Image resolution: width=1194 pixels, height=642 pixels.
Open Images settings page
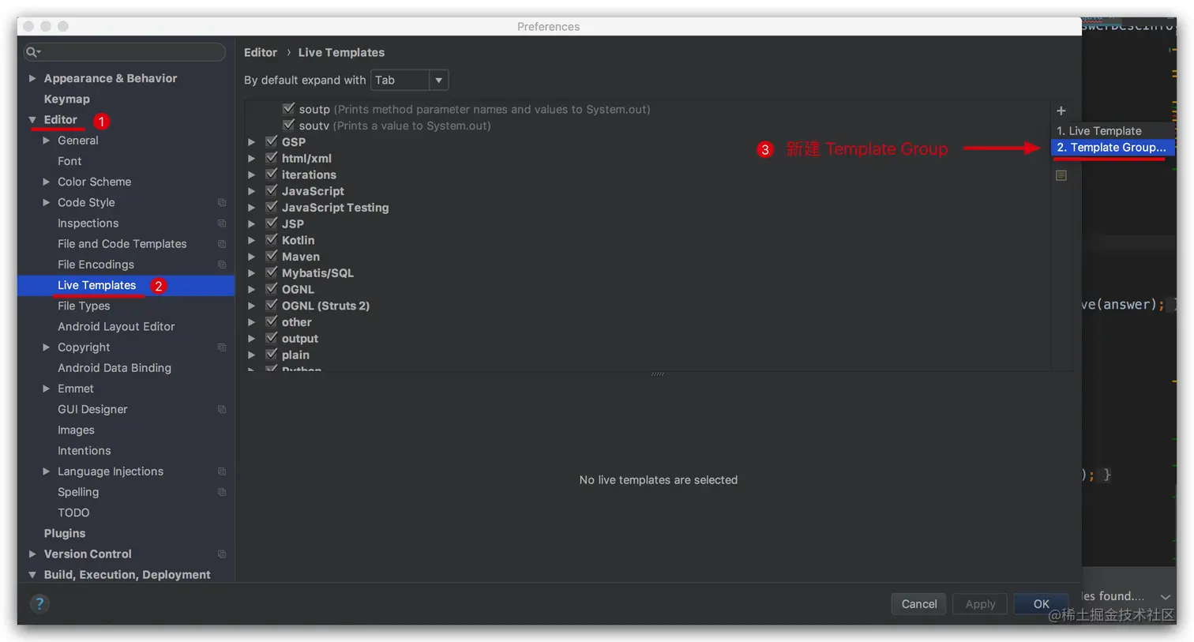(x=76, y=430)
